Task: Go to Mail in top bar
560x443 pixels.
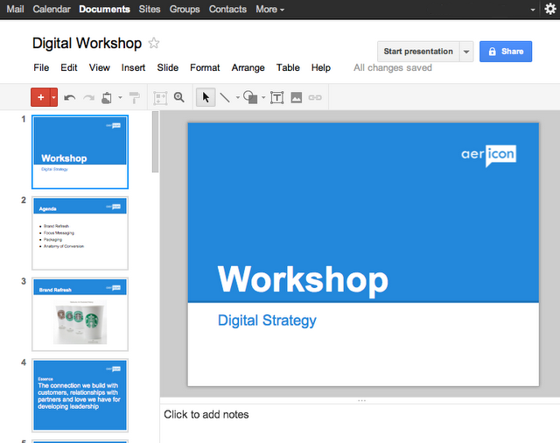Action: pyautogui.click(x=16, y=10)
